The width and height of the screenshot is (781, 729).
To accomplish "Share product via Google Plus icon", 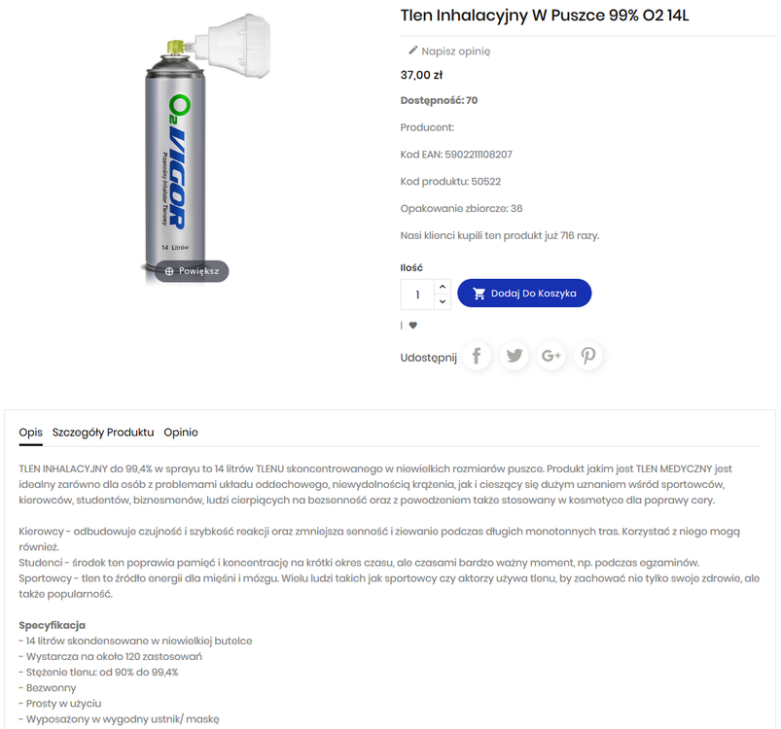I will coord(550,356).
